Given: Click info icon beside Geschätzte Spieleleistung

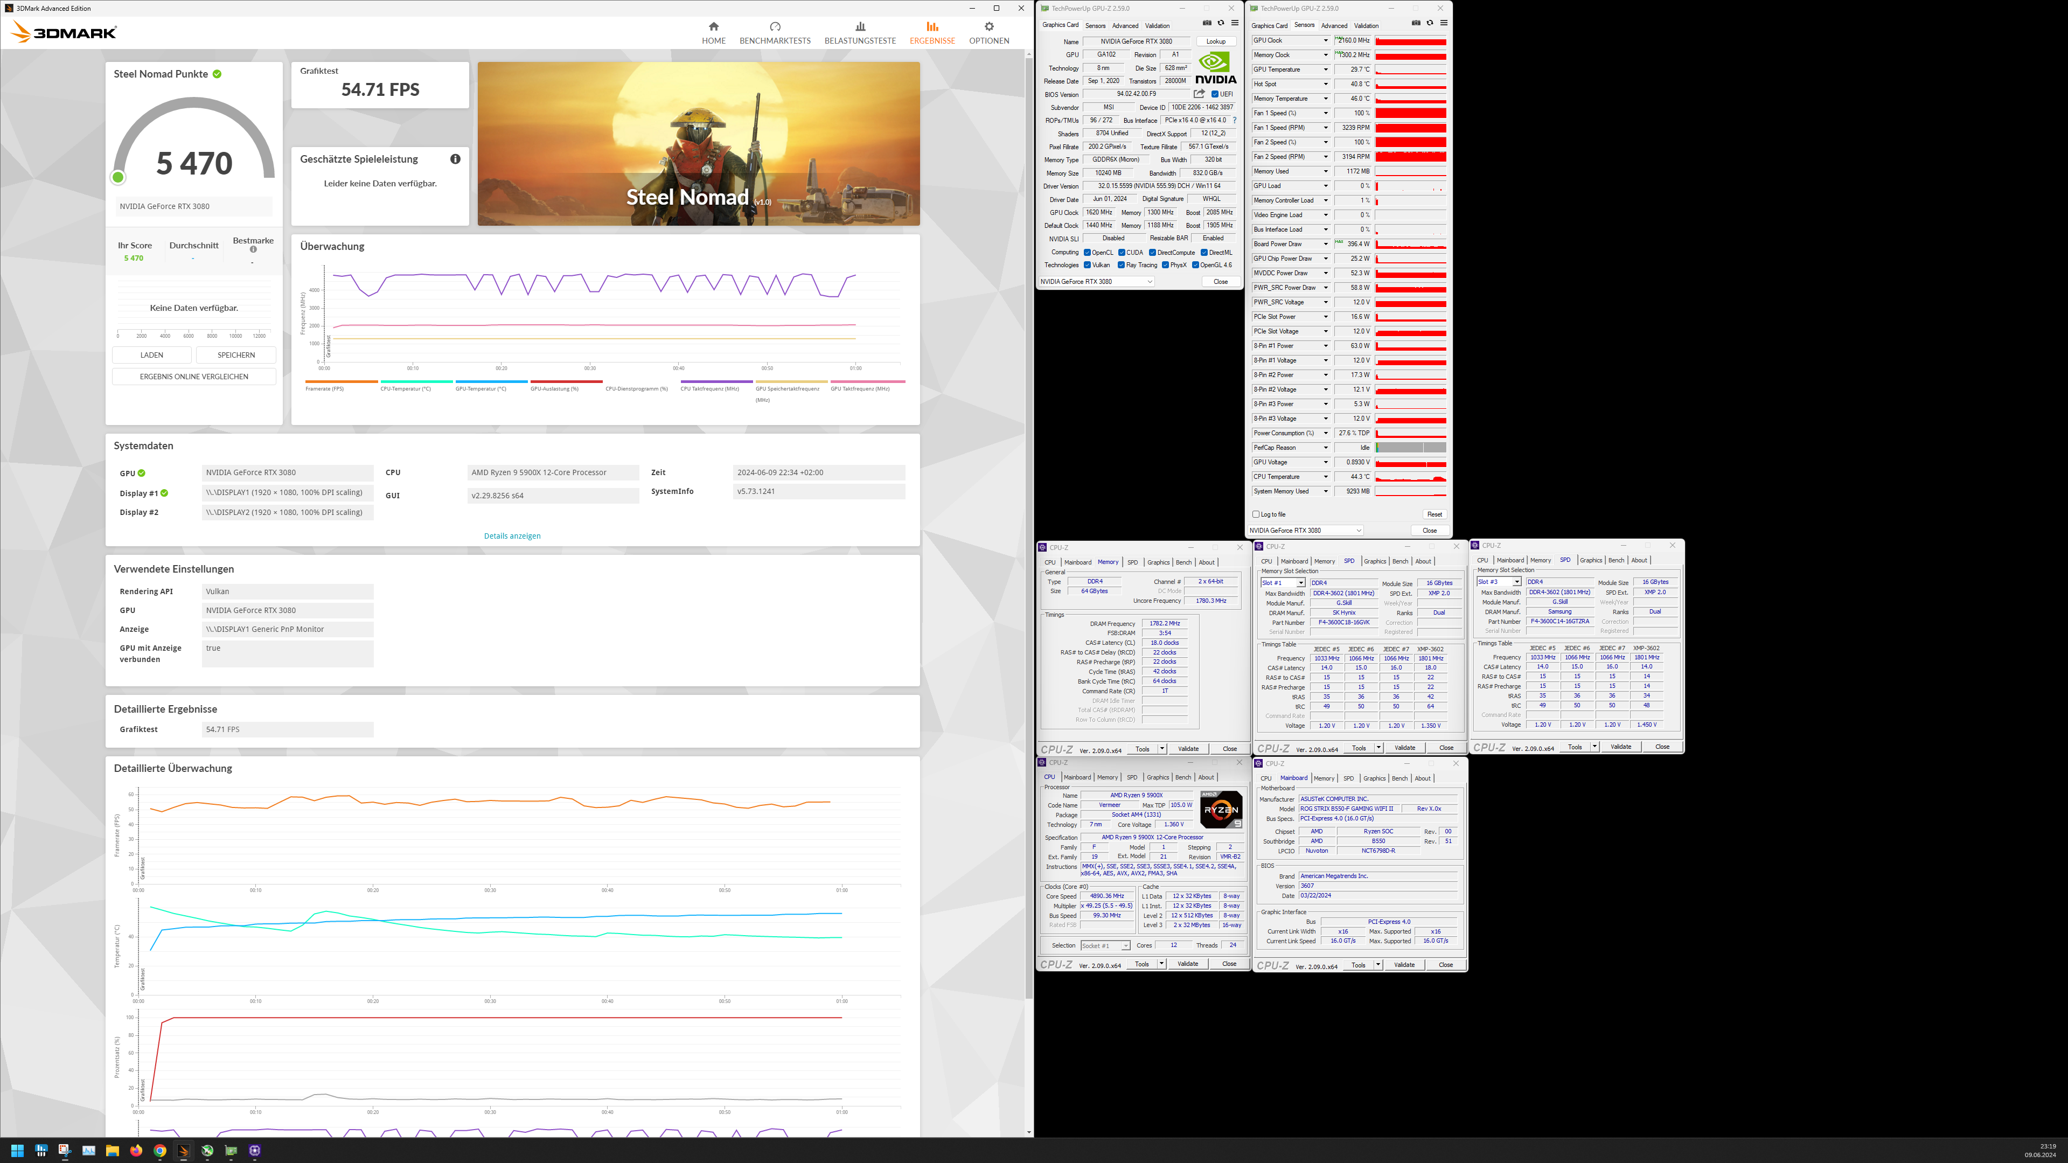Looking at the screenshot, I should click(455, 159).
